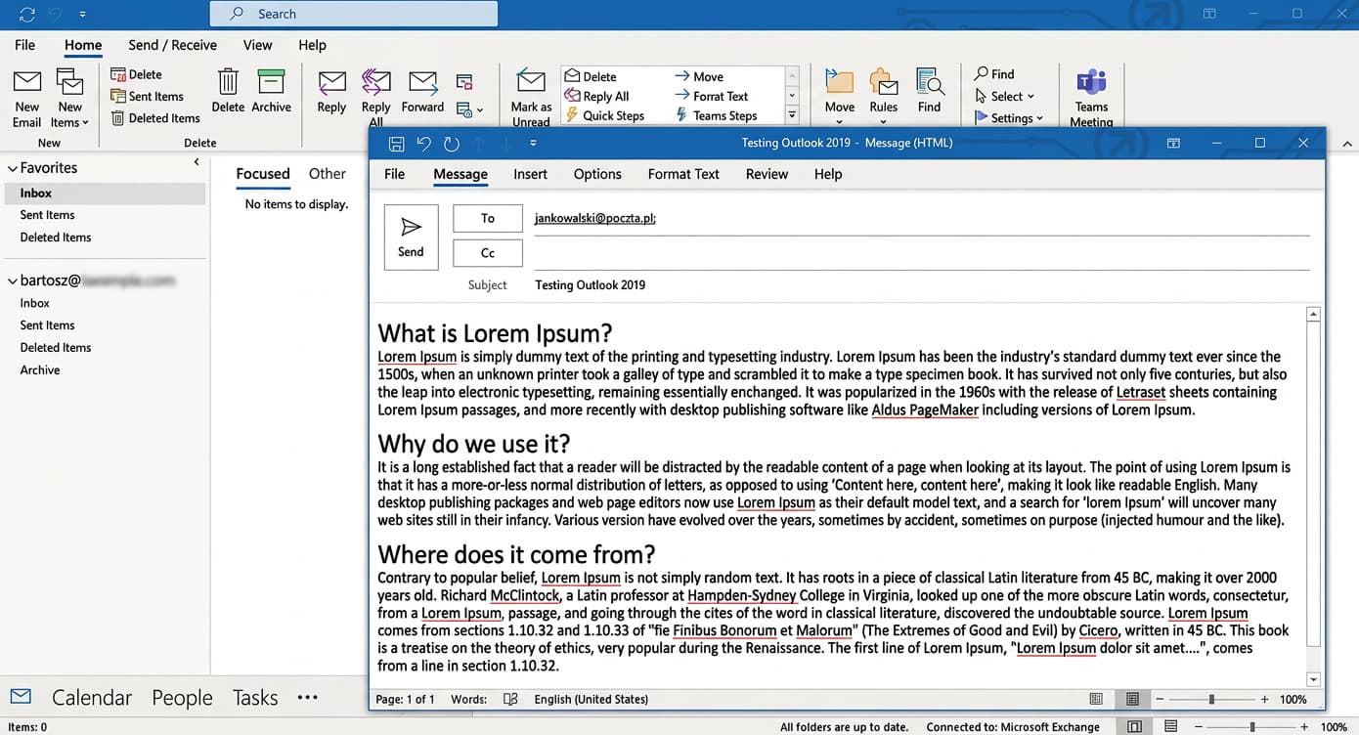Switch to the Focused inbox tab
Image resolution: width=1359 pixels, height=735 pixels.
[x=263, y=174]
